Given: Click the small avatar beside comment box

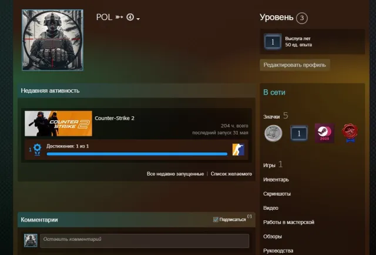Looking at the screenshot, I should [31, 240].
